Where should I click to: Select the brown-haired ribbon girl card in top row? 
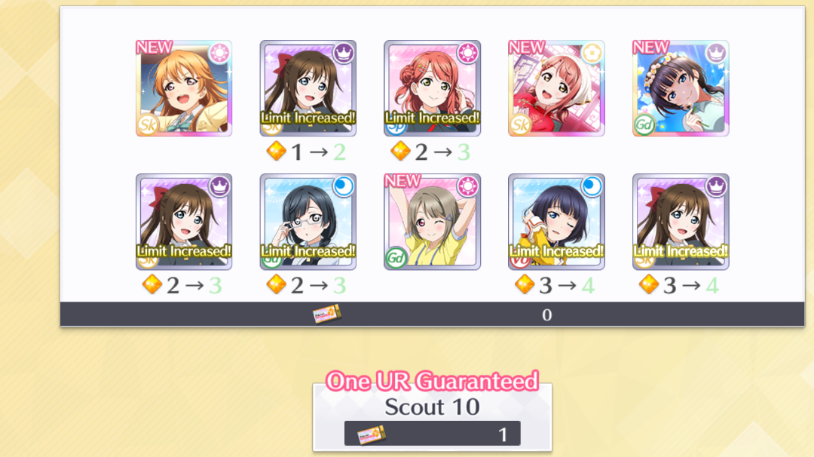[308, 88]
